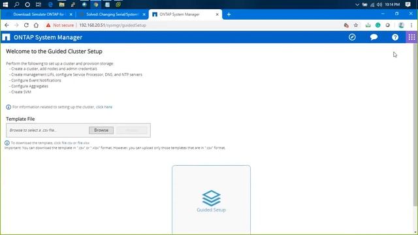
Task: Click the 'Configure Aggregates' list entry
Action: coord(29,86)
